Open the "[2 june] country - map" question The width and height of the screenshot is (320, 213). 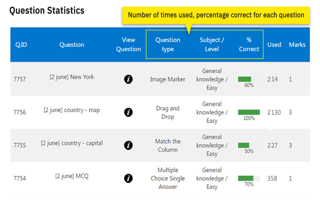coord(72,110)
